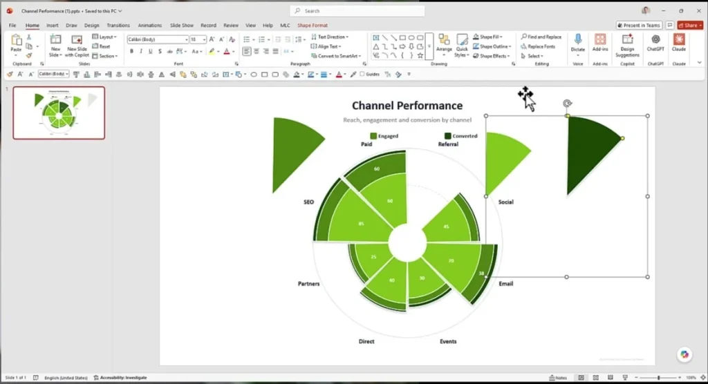708x384 pixels.
Task: Toggle text Shadow formatting
Action: click(x=160, y=51)
